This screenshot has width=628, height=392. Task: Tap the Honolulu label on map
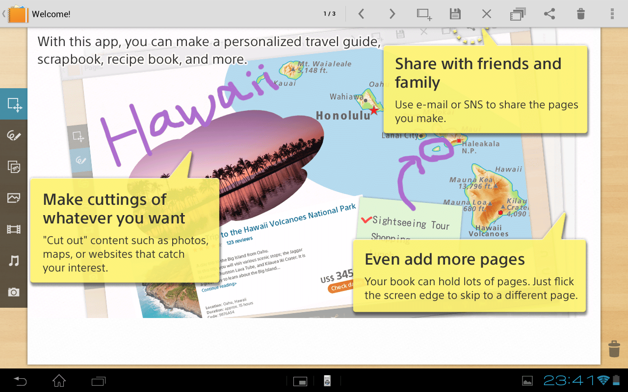[343, 116]
